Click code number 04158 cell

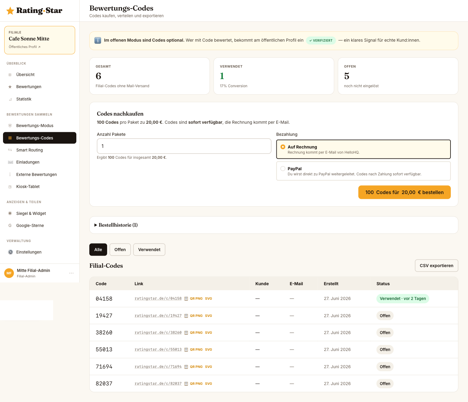pos(104,299)
